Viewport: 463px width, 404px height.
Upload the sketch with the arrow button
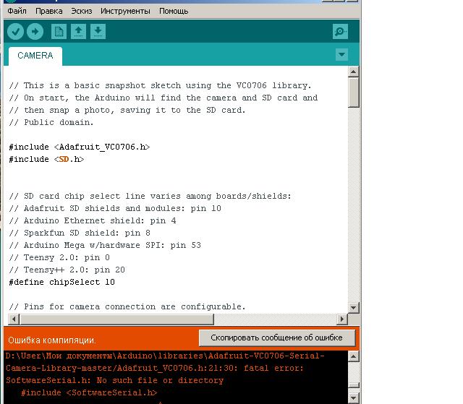[x=35, y=31]
